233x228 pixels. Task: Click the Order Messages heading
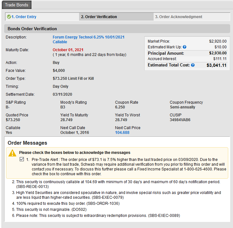27,143
